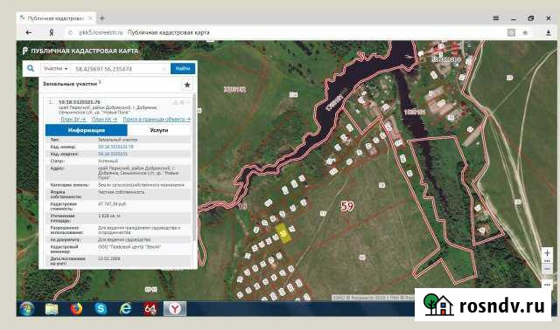Add parcel to favorites with star icon

187,85
